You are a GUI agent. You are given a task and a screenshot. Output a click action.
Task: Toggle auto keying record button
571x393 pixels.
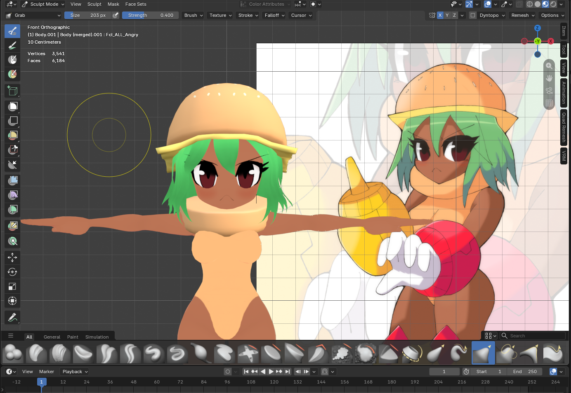click(x=227, y=372)
